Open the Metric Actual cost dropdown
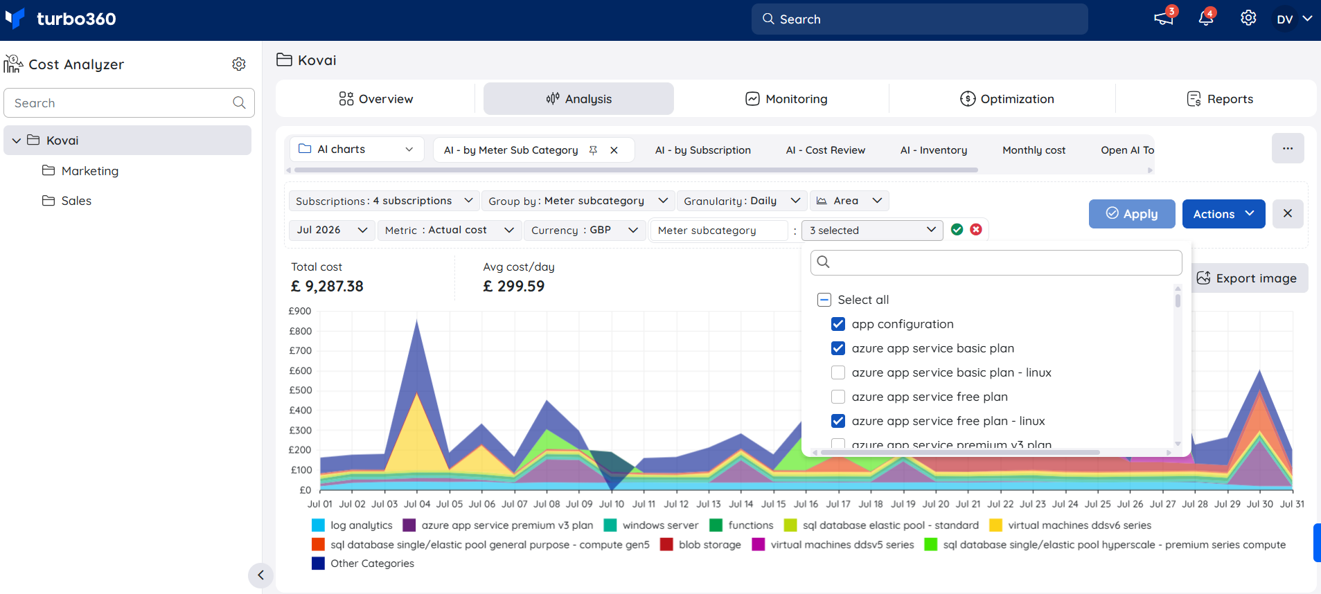The height and width of the screenshot is (594, 1321). [x=449, y=230]
